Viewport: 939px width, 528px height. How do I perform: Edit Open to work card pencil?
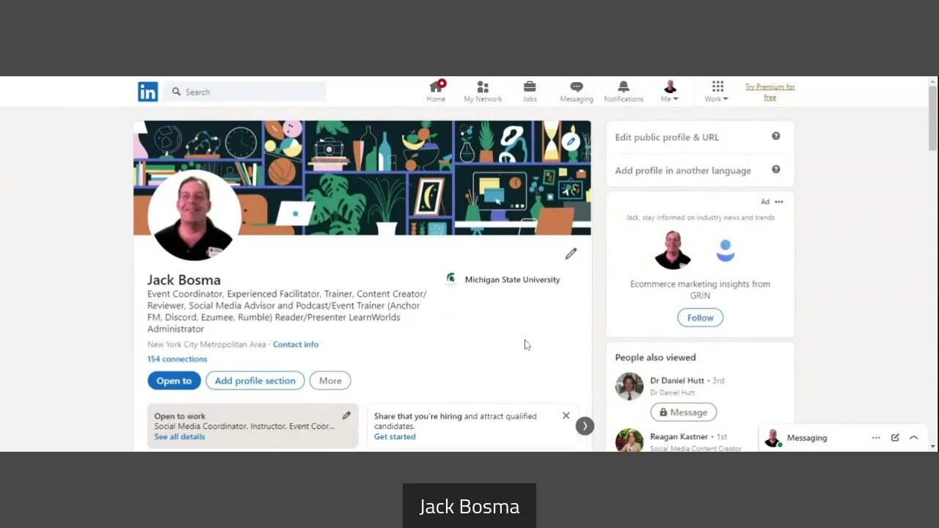(x=346, y=416)
